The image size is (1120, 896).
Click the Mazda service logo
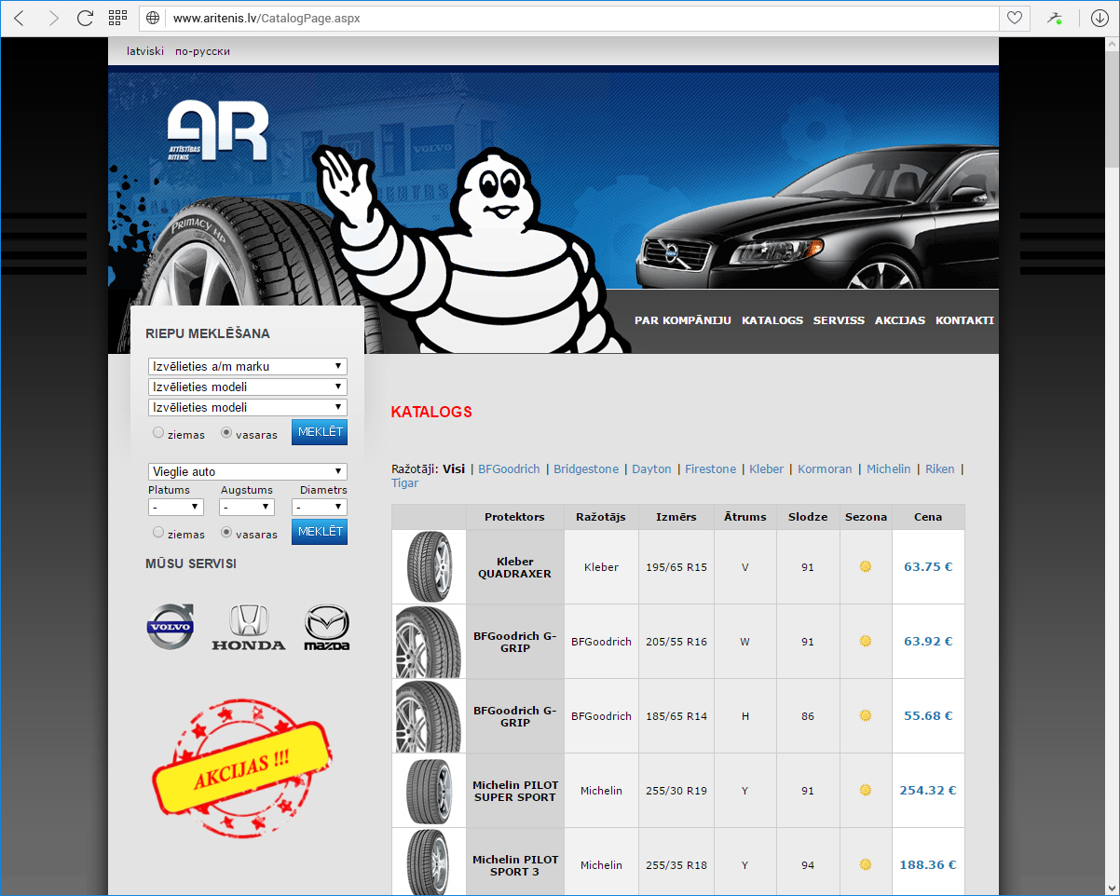coord(327,628)
